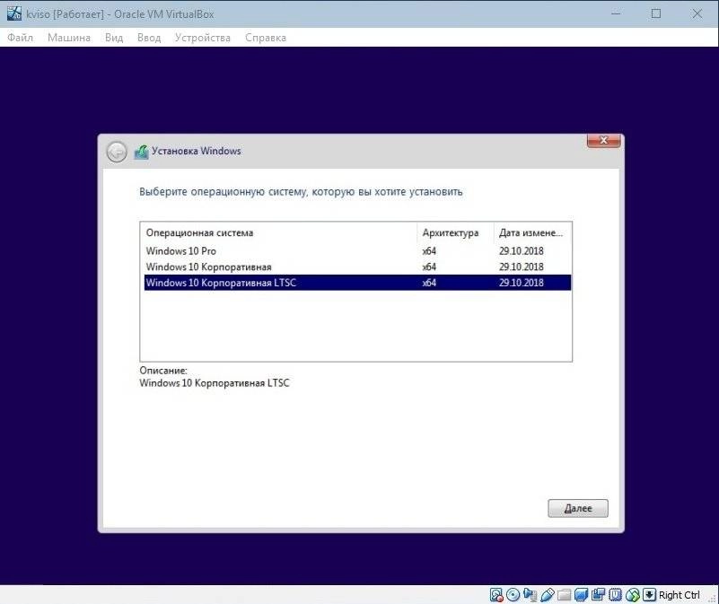Click the Операционная система column header
This screenshot has width=719, height=604.
tap(279, 233)
